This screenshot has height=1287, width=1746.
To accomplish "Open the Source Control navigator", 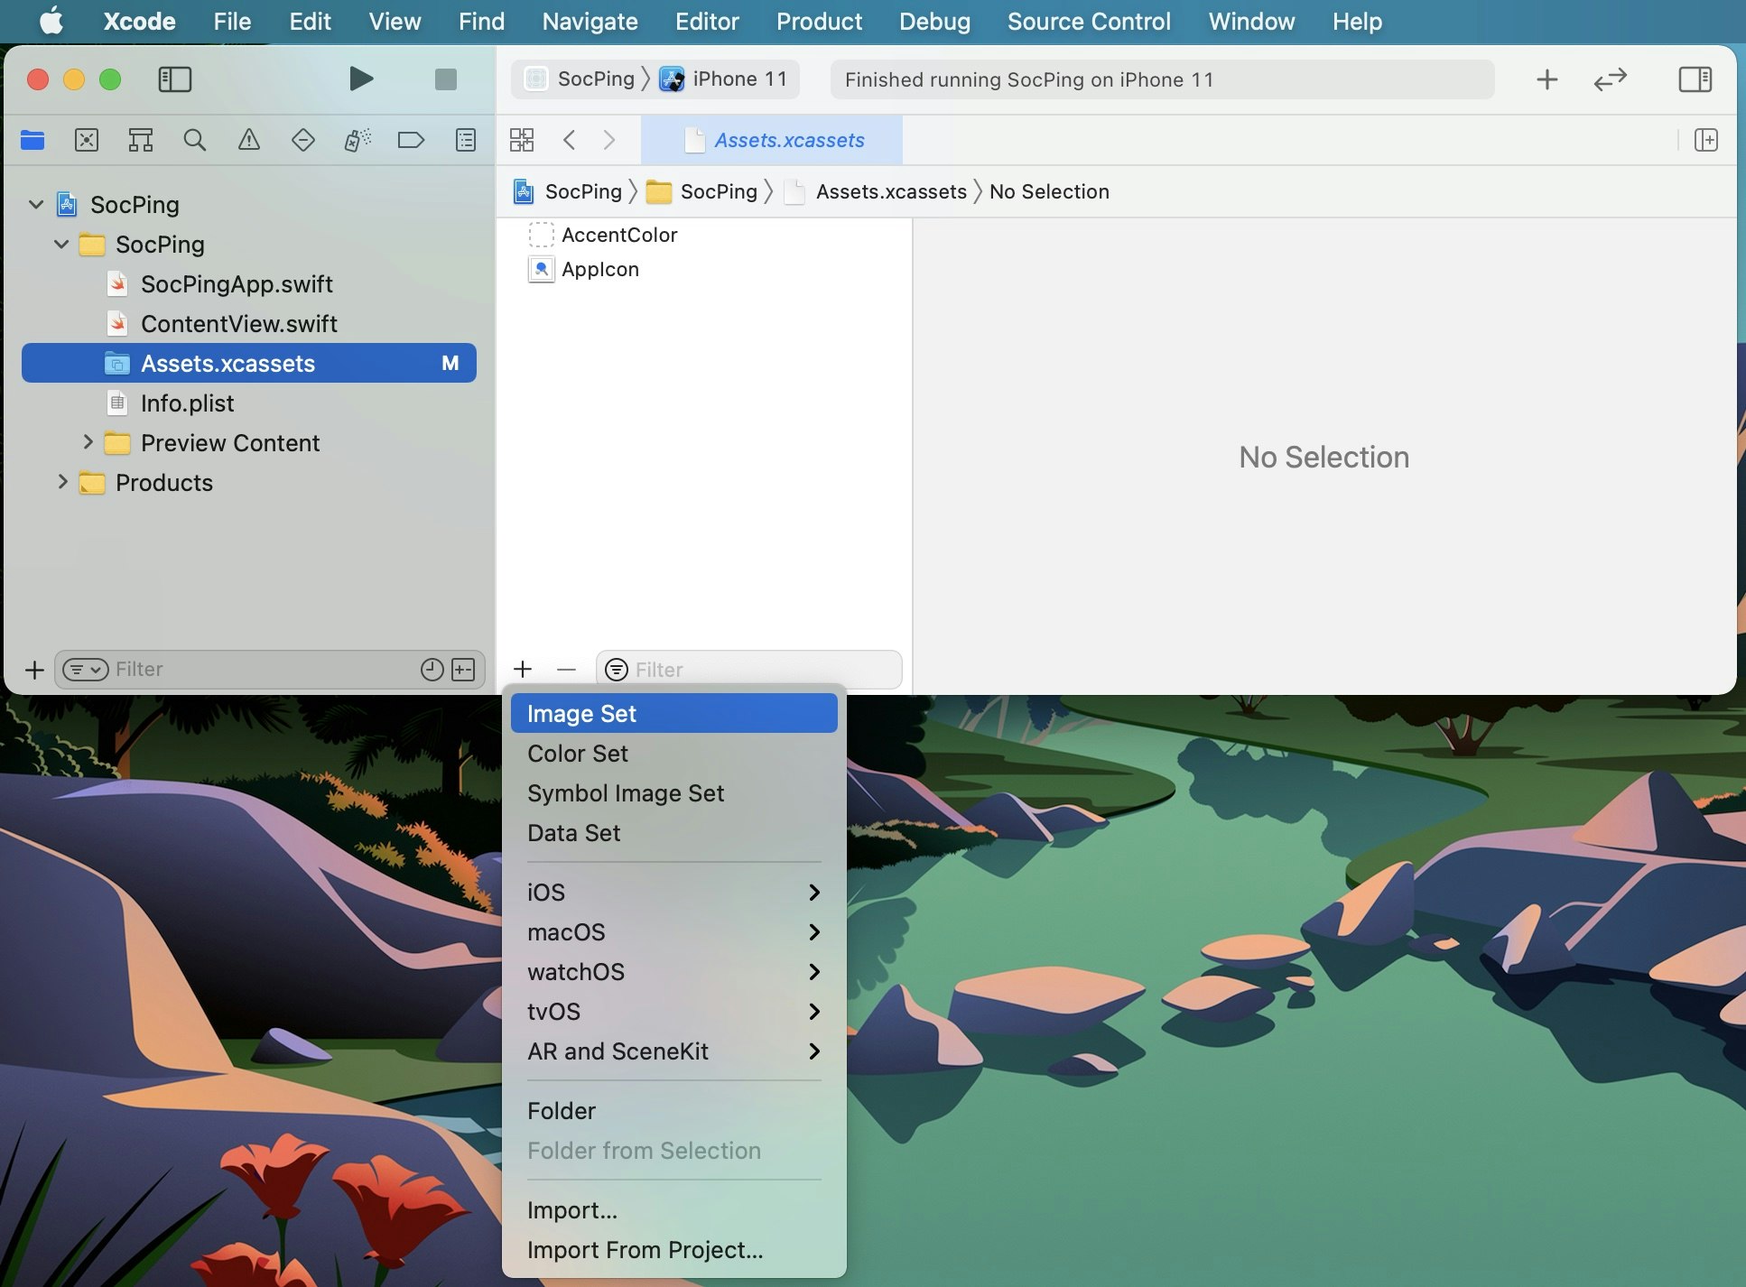I will [87, 140].
